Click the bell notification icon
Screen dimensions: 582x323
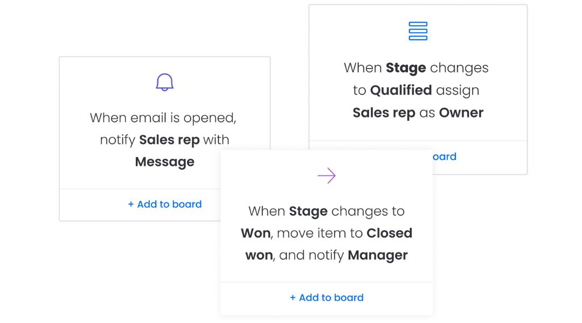[x=164, y=82]
